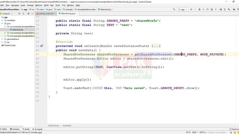This screenshot has width=239, height=134.
Task: Hide the project panel with minus icon
Action: pos(32,13)
